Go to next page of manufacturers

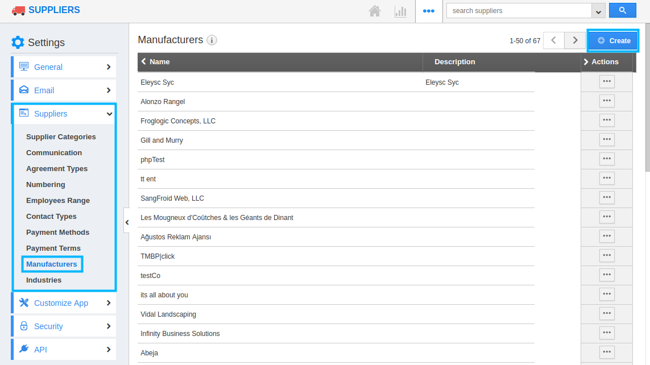(575, 40)
